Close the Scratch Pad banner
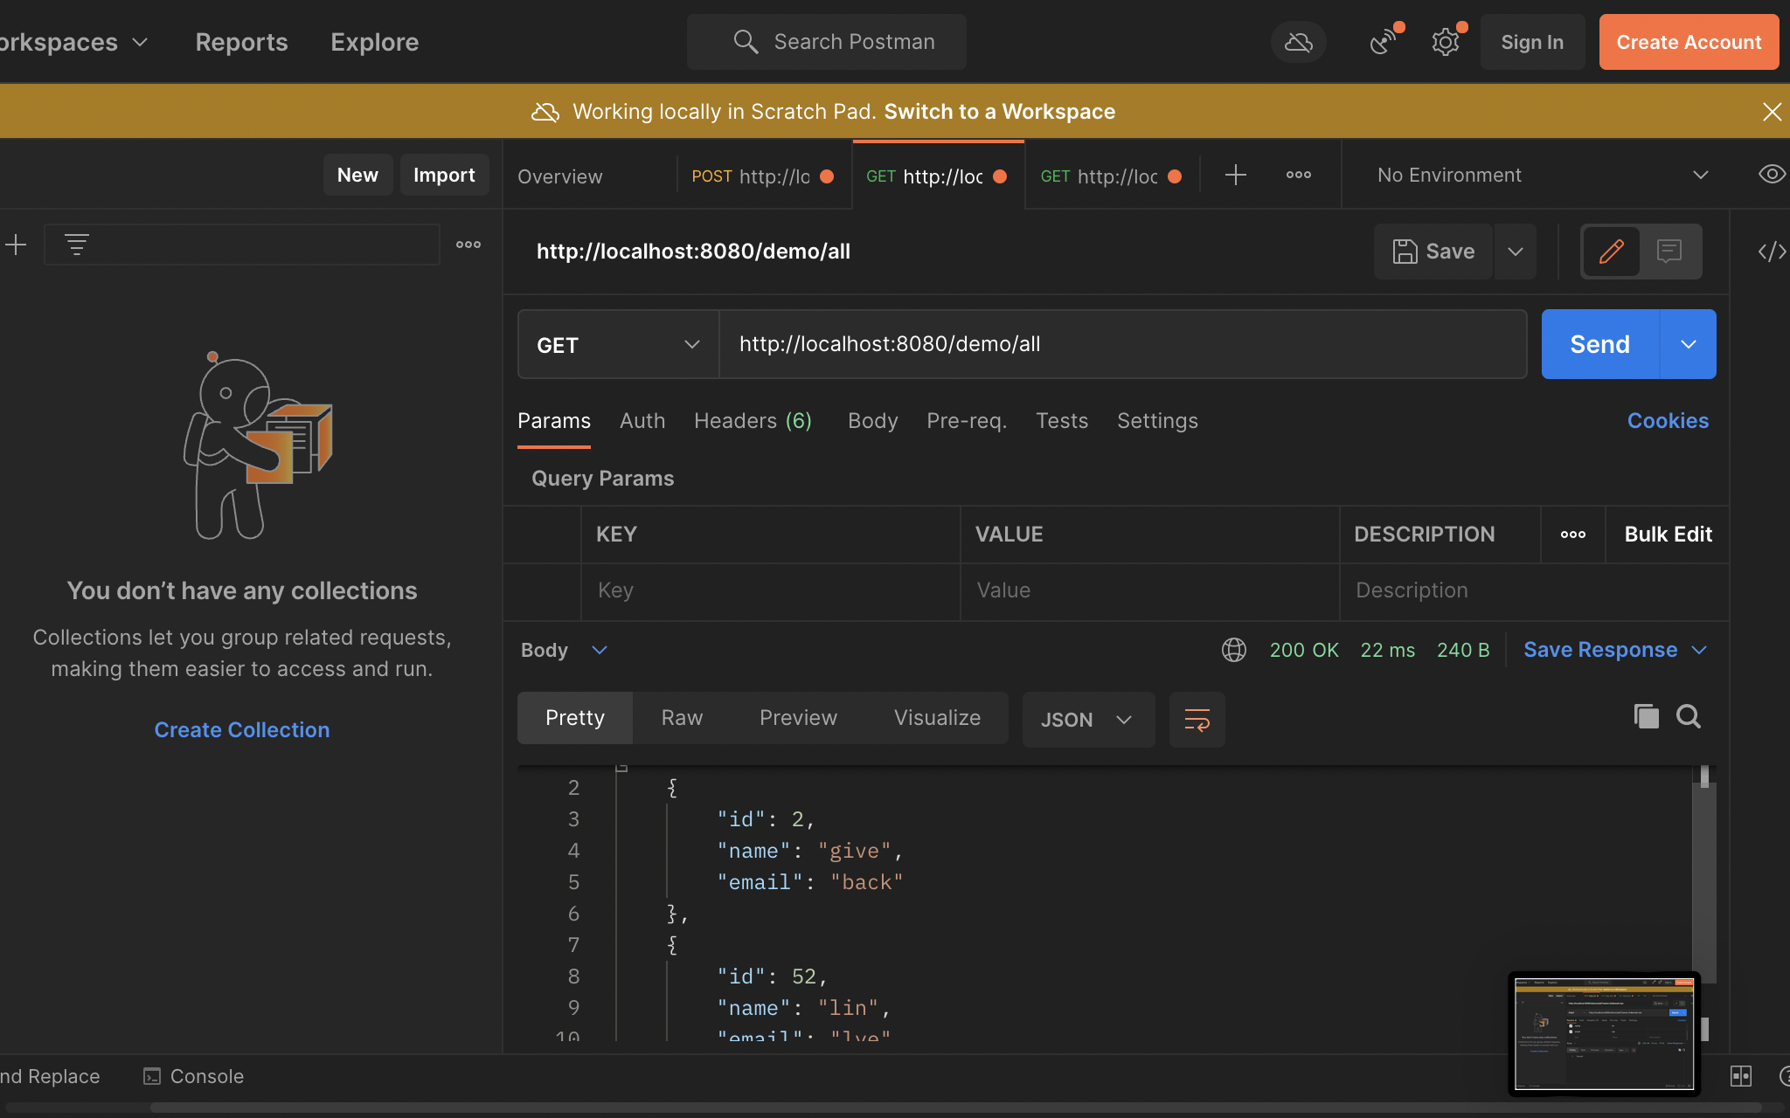The height and width of the screenshot is (1118, 1790). coord(1772,112)
